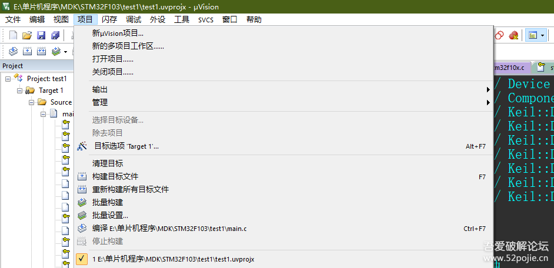This screenshot has width=554, height=268.
Task: Click the Kill all breakpoints icon
Action: pos(513,35)
